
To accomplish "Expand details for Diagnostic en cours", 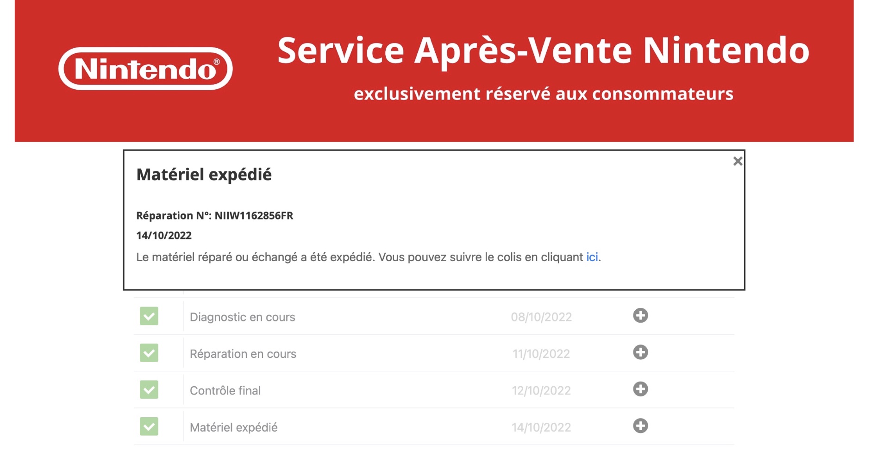I will click(x=640, y=316).
